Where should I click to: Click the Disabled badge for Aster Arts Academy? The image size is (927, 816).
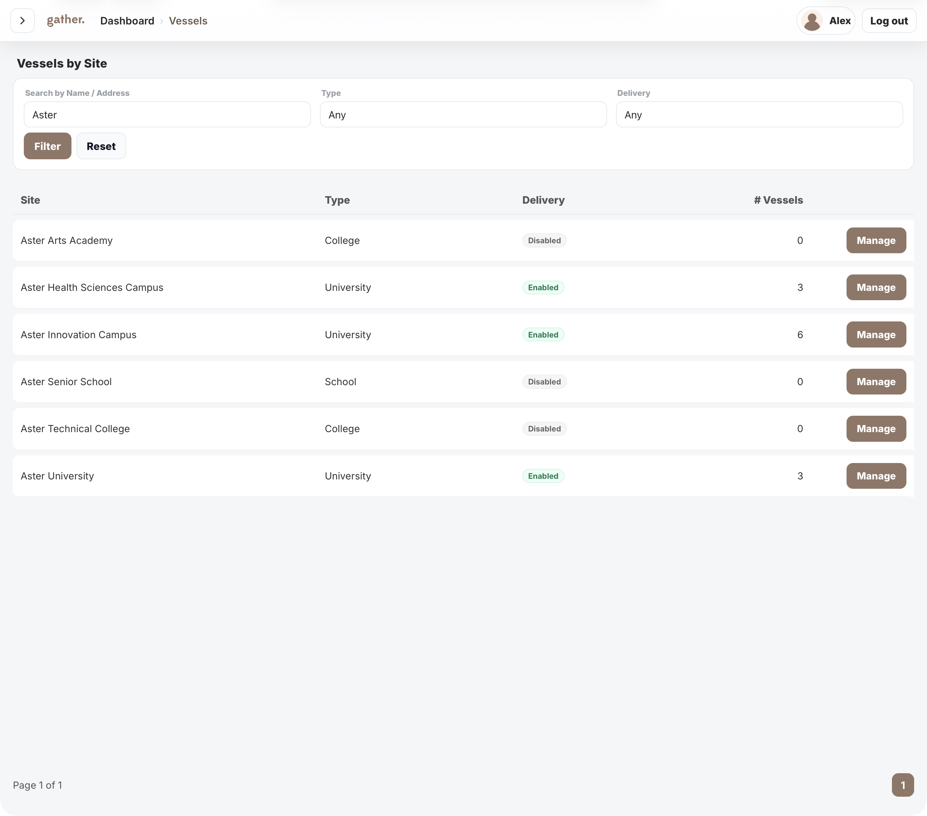click(544, 240)
